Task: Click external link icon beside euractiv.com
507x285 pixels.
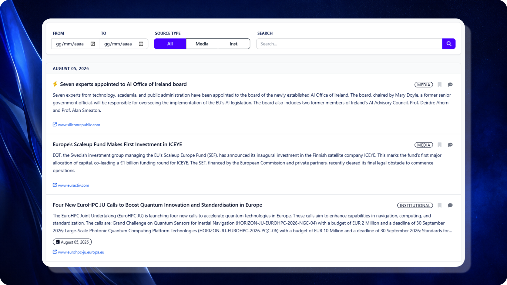Action: click(55, 185)
